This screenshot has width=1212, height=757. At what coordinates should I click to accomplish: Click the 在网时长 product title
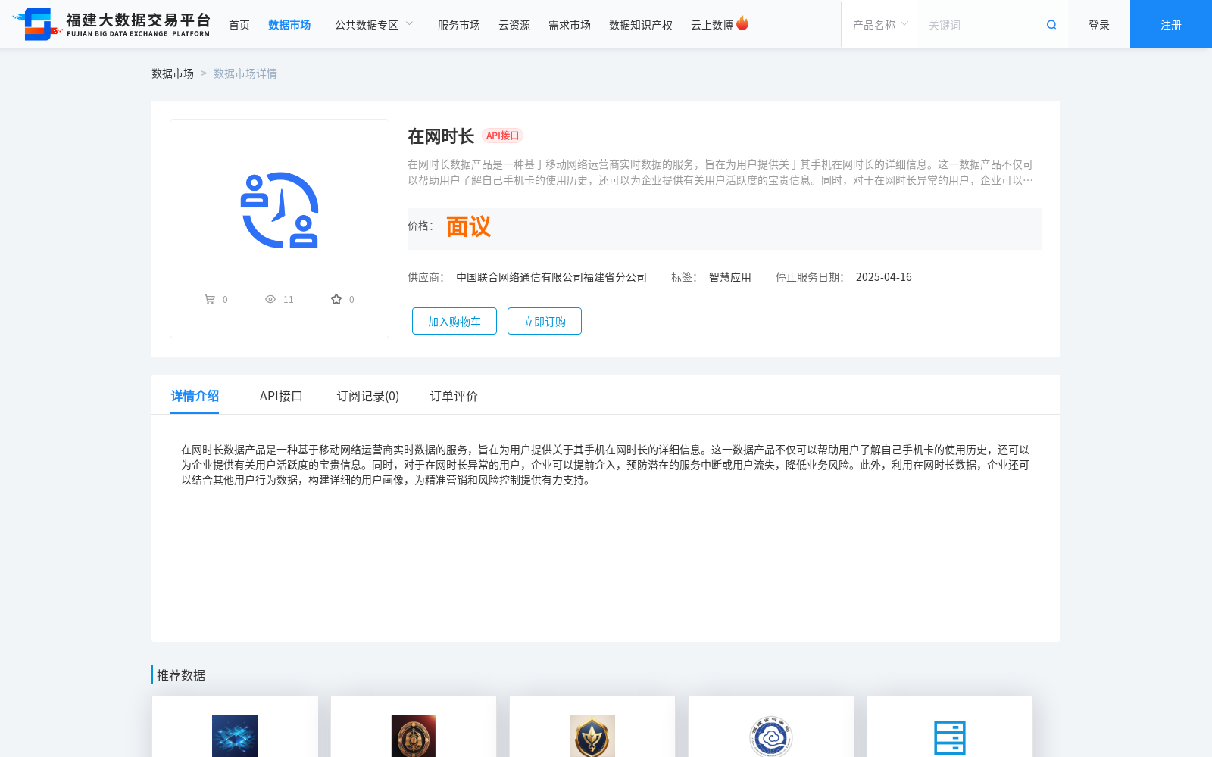coord(441,136)
